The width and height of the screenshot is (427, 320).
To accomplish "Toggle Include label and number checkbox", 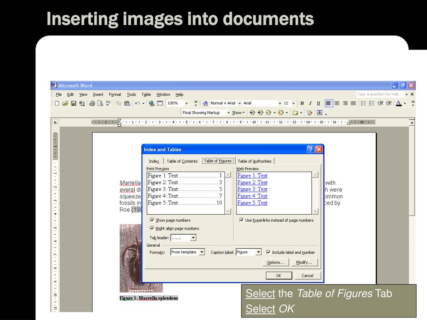I will pyautogui.click(x=268, y=252).
